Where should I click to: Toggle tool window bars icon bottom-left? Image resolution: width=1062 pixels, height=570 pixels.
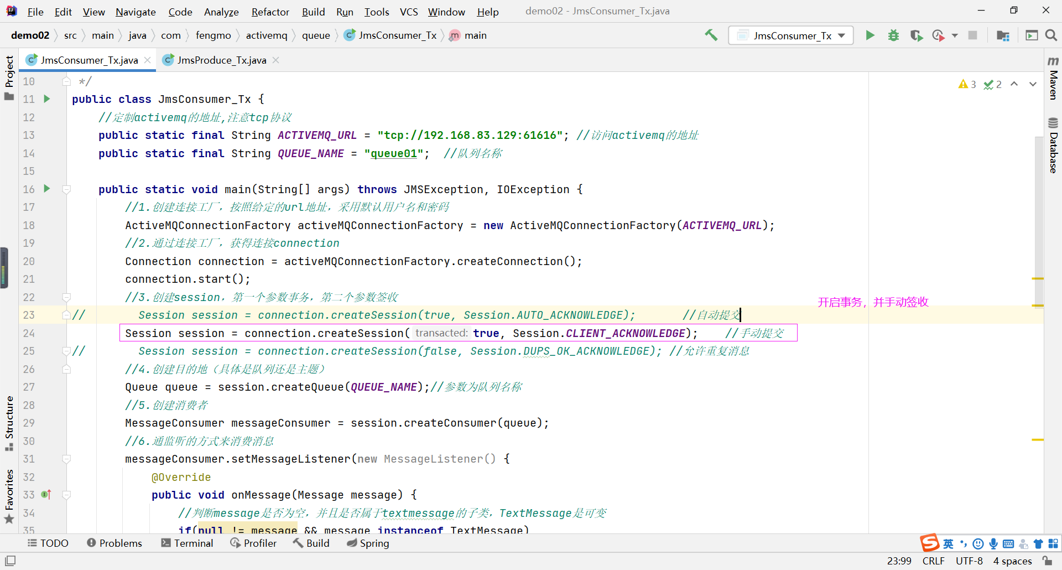click(10, 561)
